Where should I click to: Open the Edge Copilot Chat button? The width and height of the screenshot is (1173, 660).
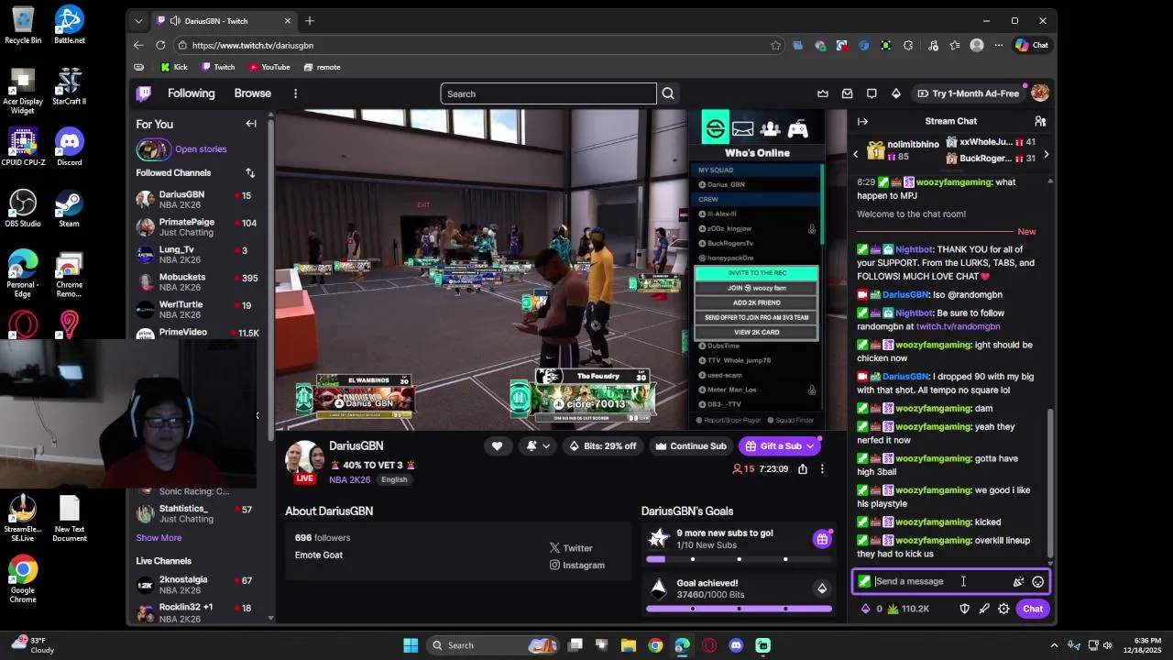1032,45
